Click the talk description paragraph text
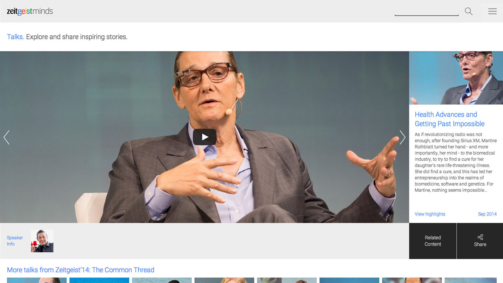This screenshot has height=283, width=503. [455, 162]
